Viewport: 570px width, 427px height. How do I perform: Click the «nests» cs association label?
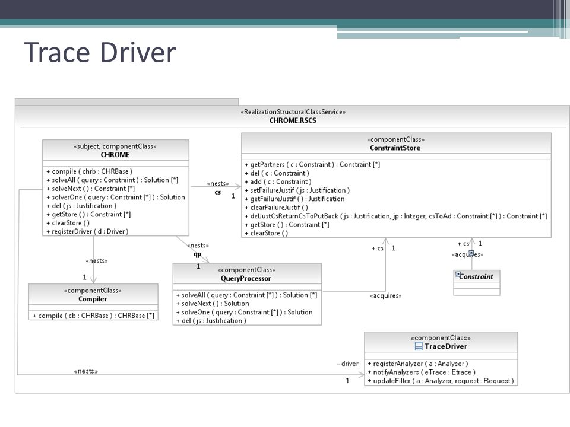coord(218,184)
